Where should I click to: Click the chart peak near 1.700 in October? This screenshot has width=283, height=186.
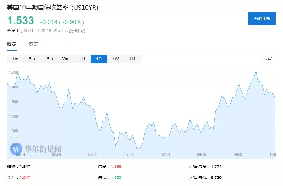click(256, 71)
